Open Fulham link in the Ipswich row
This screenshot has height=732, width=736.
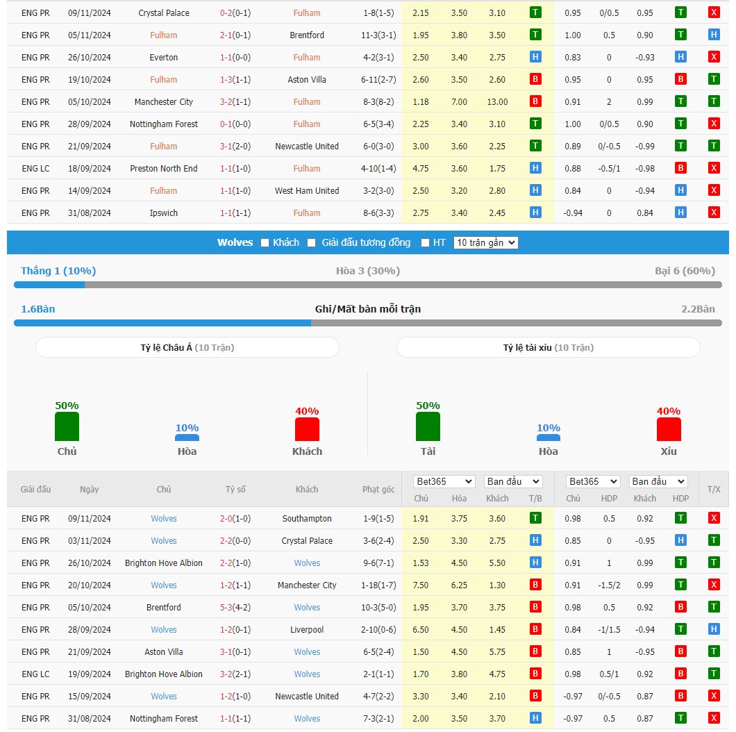pyautogui.click(x=307, y=213)
